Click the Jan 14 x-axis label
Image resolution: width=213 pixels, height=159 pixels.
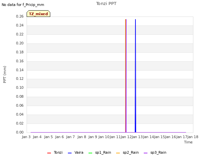click(148, 137)
